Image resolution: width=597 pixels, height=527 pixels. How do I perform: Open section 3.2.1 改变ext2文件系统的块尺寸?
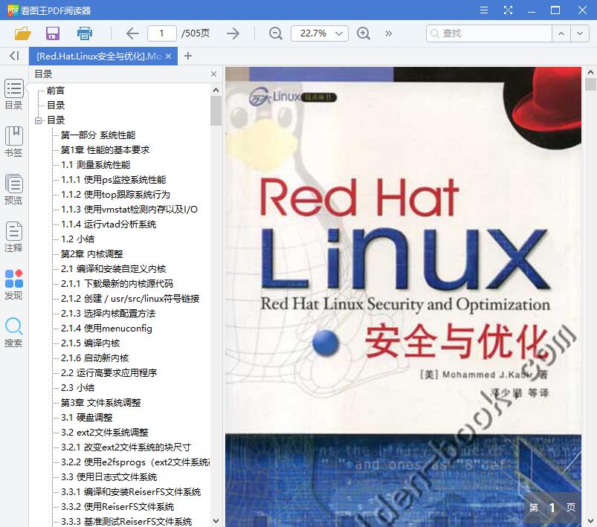point(126,447)
